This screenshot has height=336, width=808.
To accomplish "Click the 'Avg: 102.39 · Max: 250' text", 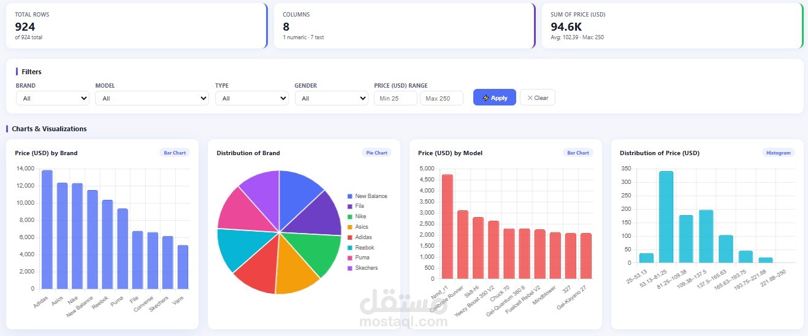I will 577,37.
